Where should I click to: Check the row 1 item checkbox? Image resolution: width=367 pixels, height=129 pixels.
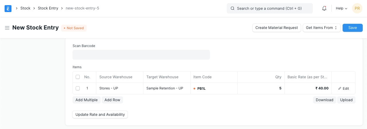click(78, 88)
